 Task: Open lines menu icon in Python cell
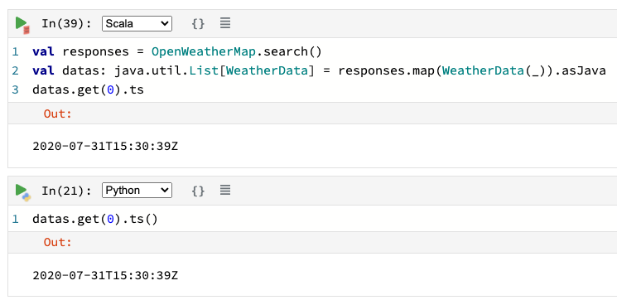[x=225, y=190]
